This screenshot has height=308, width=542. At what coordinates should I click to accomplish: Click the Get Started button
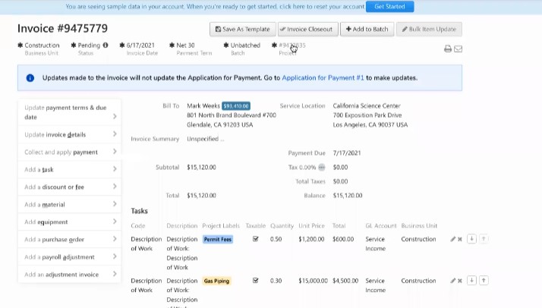point(389,7)
